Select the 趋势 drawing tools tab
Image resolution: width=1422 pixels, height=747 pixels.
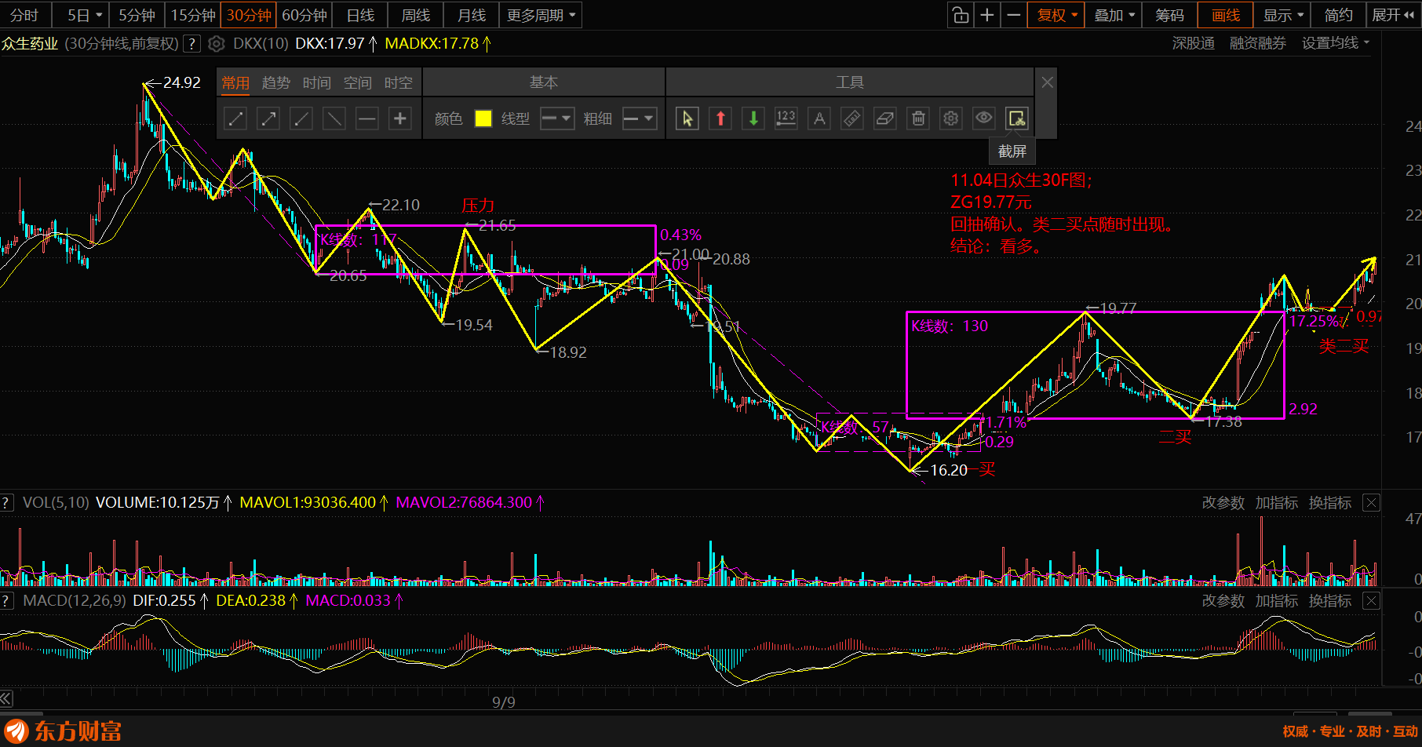[276, 83]
